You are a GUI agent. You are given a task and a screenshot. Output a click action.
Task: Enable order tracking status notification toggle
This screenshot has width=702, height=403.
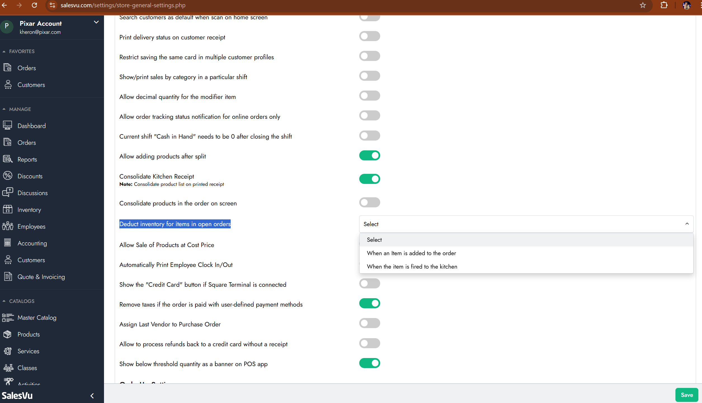pos(369,116)
